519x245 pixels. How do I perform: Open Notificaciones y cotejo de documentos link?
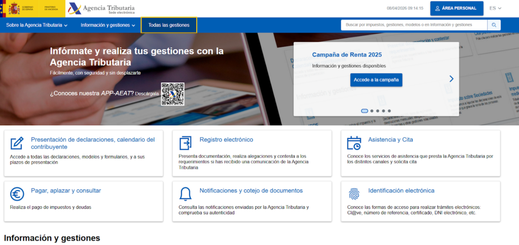[251, 190]
